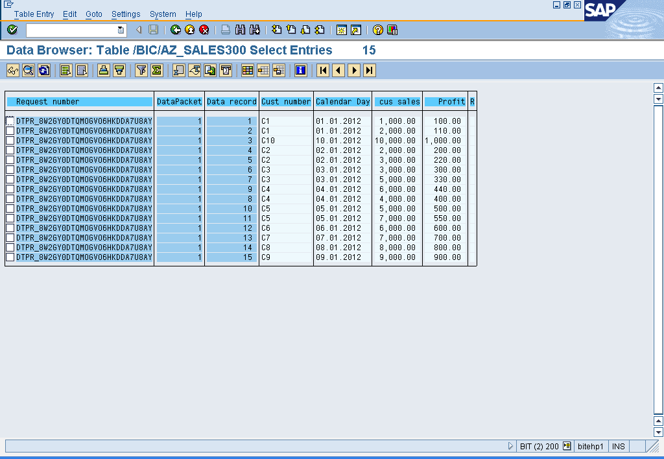Screen dimensions: 664x459
Task: Click the red Cancel icon
Action: point(204,30)
